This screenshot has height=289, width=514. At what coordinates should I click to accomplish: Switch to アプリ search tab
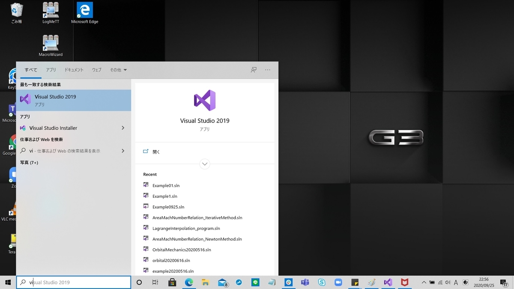click(51, 70)
